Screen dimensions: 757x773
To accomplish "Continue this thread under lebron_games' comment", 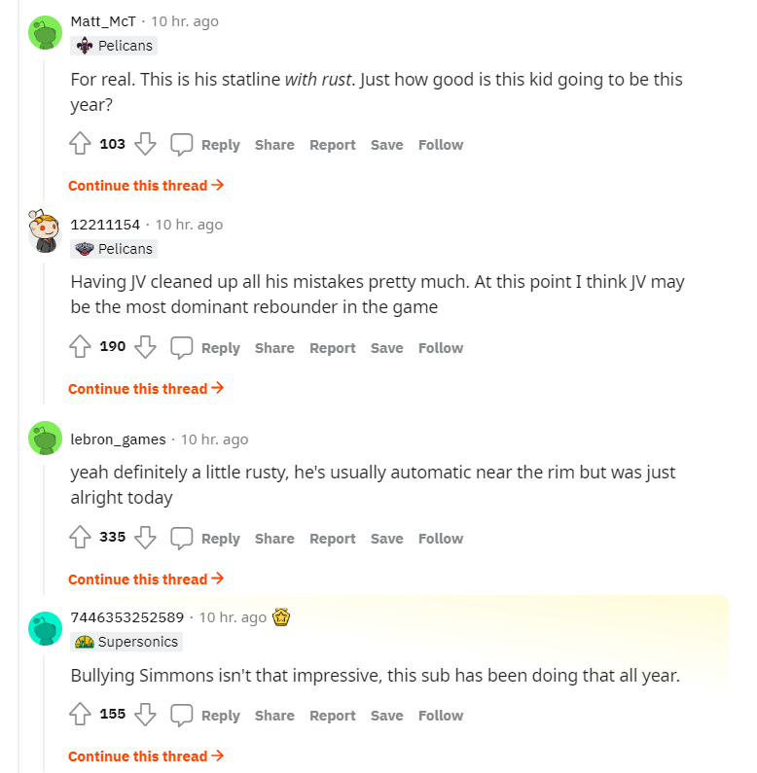I will point(146,580).
